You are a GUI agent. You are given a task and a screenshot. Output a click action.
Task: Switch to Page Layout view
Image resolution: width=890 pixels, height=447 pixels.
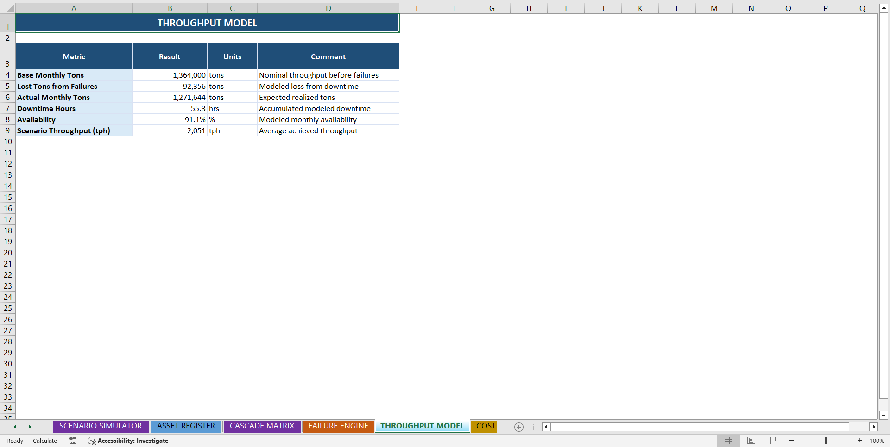(x=751, y=441)
